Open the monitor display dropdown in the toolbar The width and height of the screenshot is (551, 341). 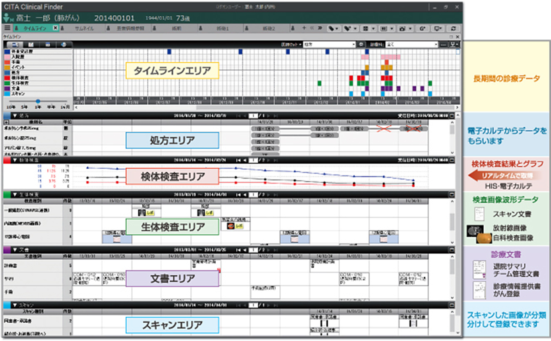click(x=438, y=29)
